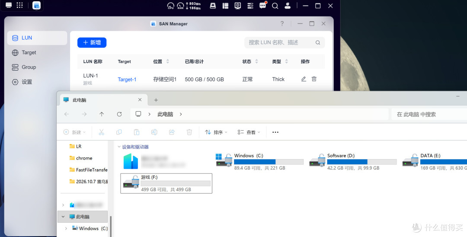Select the 游戏 (F:) drive
The height and width of the screenshot is (237, 467).
[x=166, y=183]
